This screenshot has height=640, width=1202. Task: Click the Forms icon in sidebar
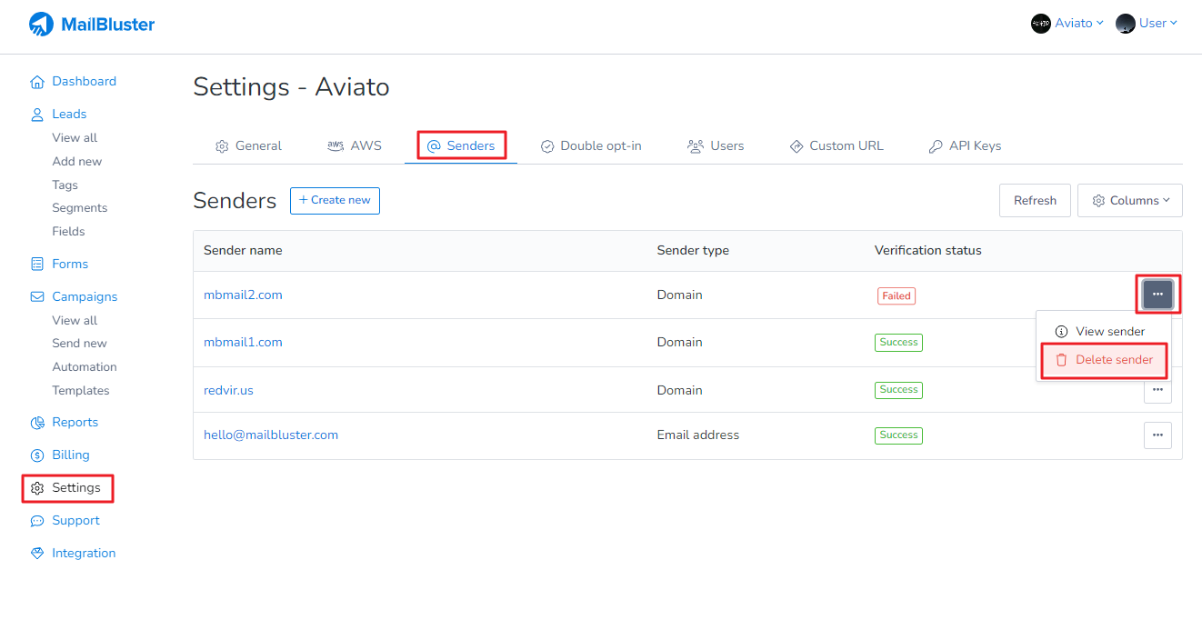(37, 265)
